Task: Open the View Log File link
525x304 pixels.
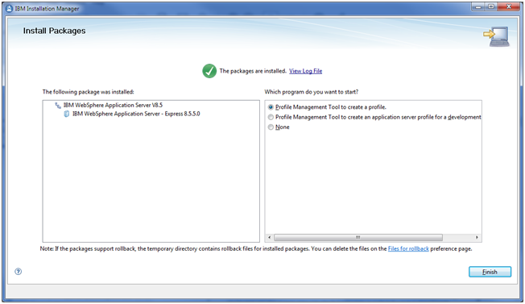Action: [305, 71]
